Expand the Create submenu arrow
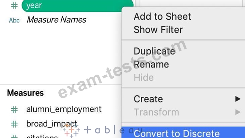 click(x=238, y=99)
